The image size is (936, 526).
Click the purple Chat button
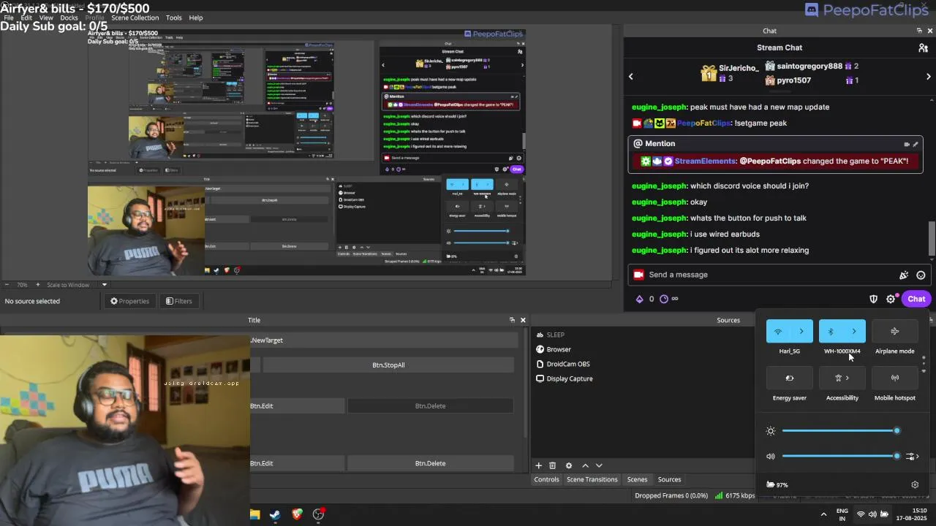click(916, 299)
